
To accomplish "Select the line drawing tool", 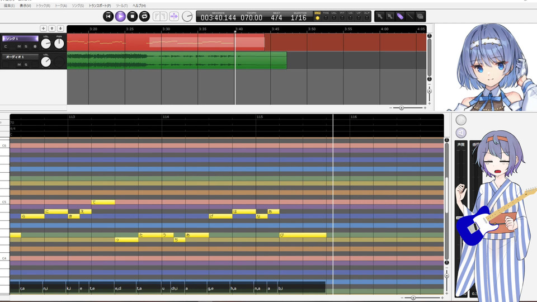I will [410, 16].
